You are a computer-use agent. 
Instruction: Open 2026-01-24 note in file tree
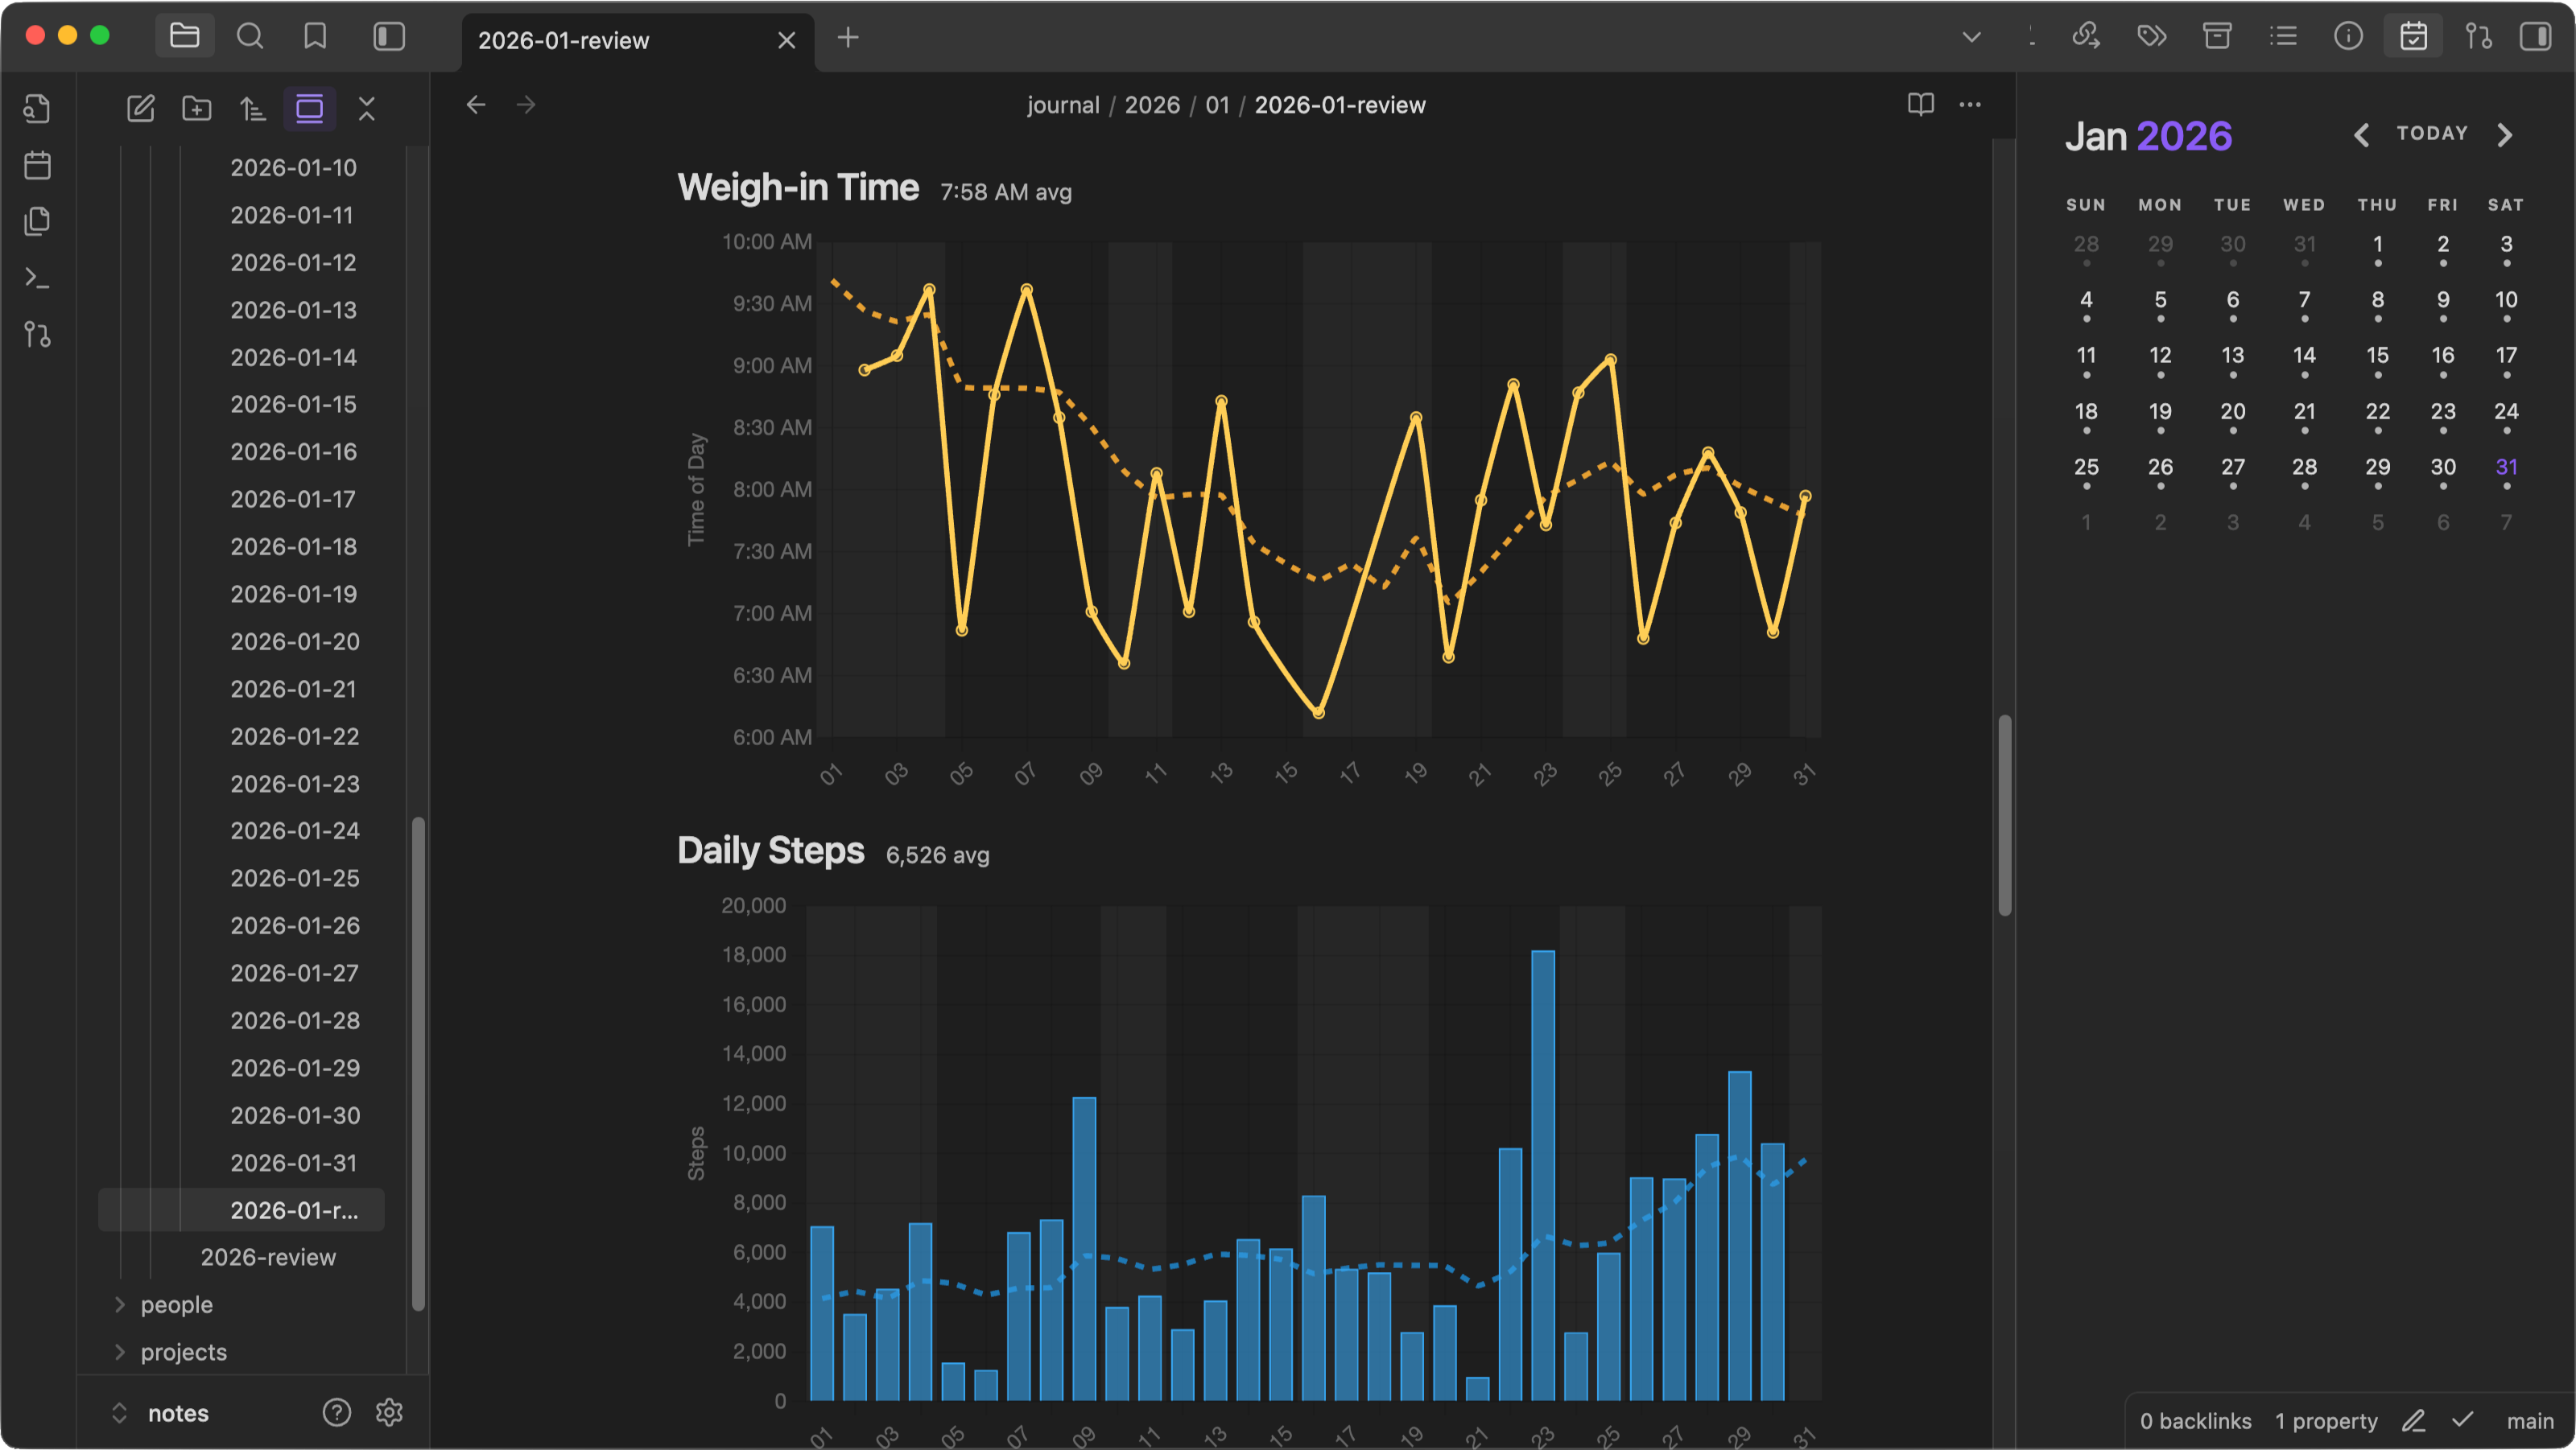click(x=295, y=830)
